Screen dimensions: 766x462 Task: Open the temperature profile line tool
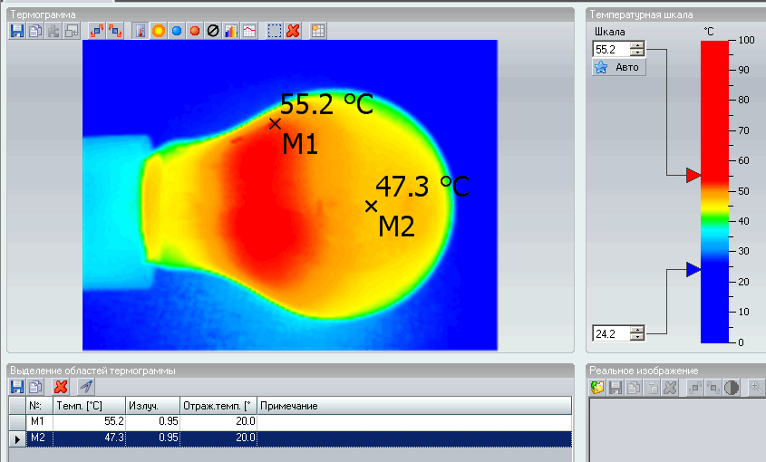point(247,31)
